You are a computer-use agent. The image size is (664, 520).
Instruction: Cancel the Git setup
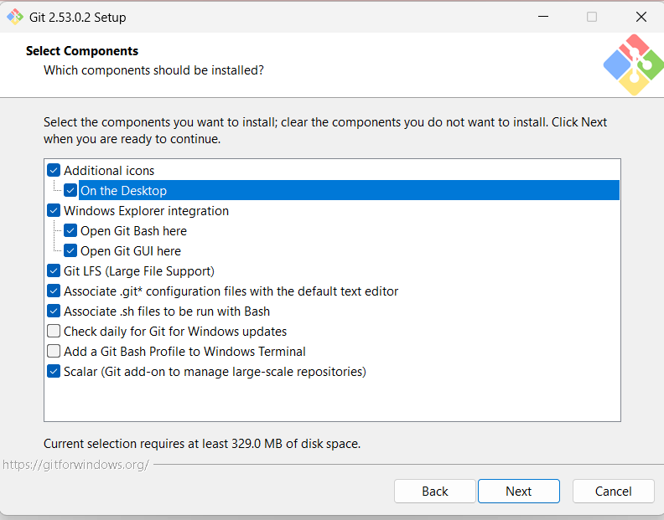point(613,492)
